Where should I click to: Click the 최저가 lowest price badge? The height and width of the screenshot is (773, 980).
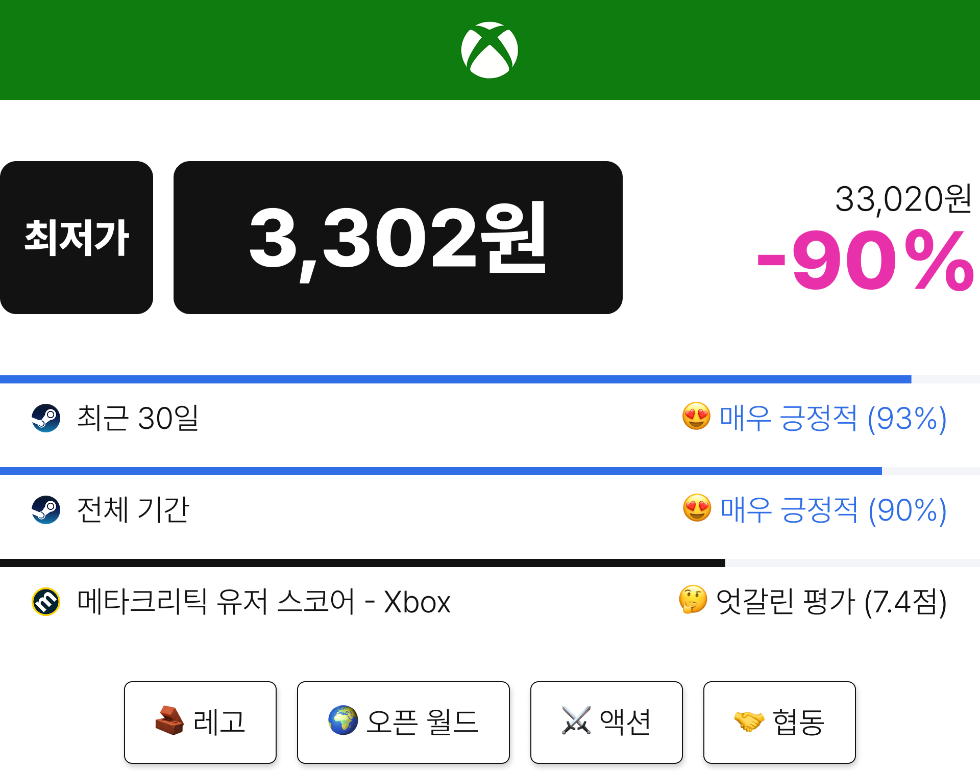(77, 238)
